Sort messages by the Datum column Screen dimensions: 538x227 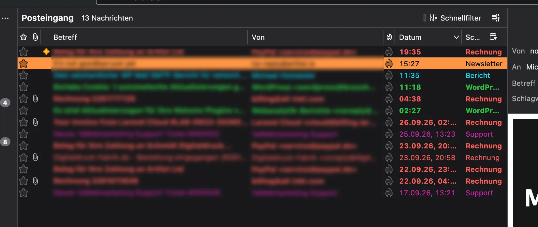tap(410, 37)
